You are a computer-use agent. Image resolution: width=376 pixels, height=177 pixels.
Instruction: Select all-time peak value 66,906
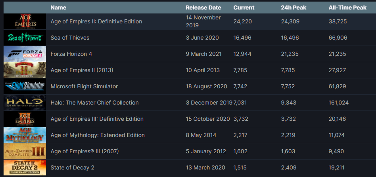pyautogui.click(x=338, y=38)
